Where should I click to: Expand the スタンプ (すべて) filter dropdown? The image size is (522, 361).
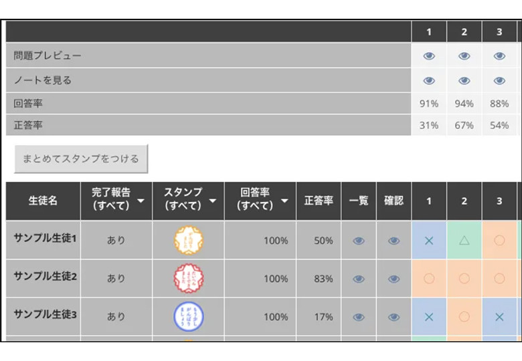click(x=212, y=201)
